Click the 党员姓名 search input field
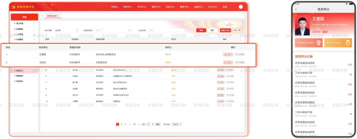Viewport: 357px width, 139px height. [166, 30]
